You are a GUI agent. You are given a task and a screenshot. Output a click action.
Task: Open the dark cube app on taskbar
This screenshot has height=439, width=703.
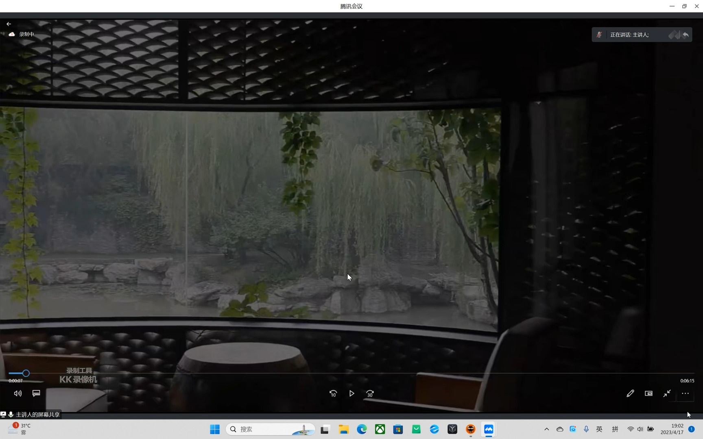[x=452, y=429]
